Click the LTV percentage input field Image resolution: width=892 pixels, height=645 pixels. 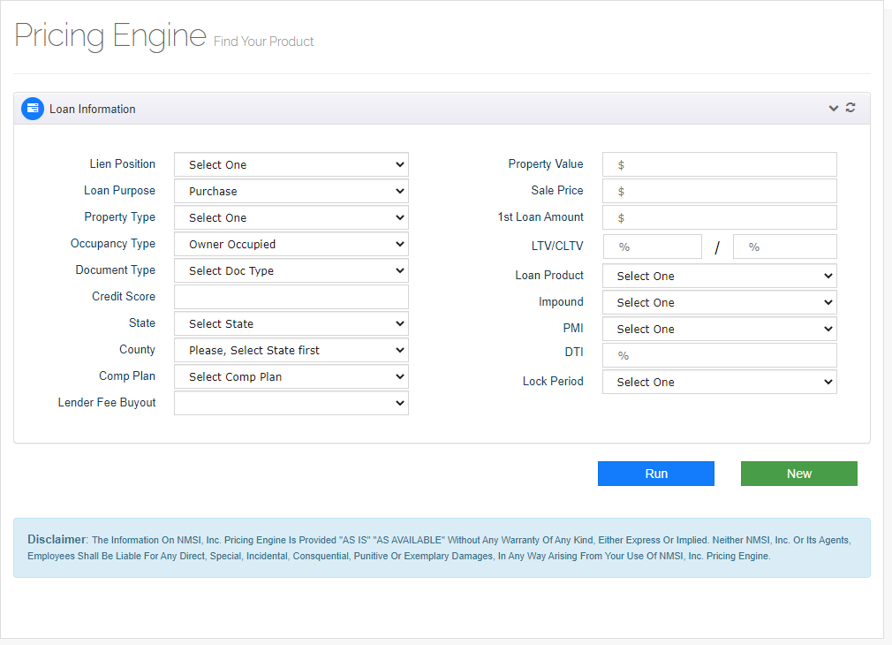pyautogui.click(x=653, y=247)
